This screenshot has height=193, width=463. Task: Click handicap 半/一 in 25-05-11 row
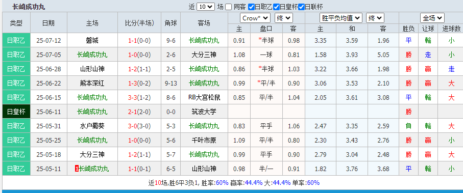(266, 169)
